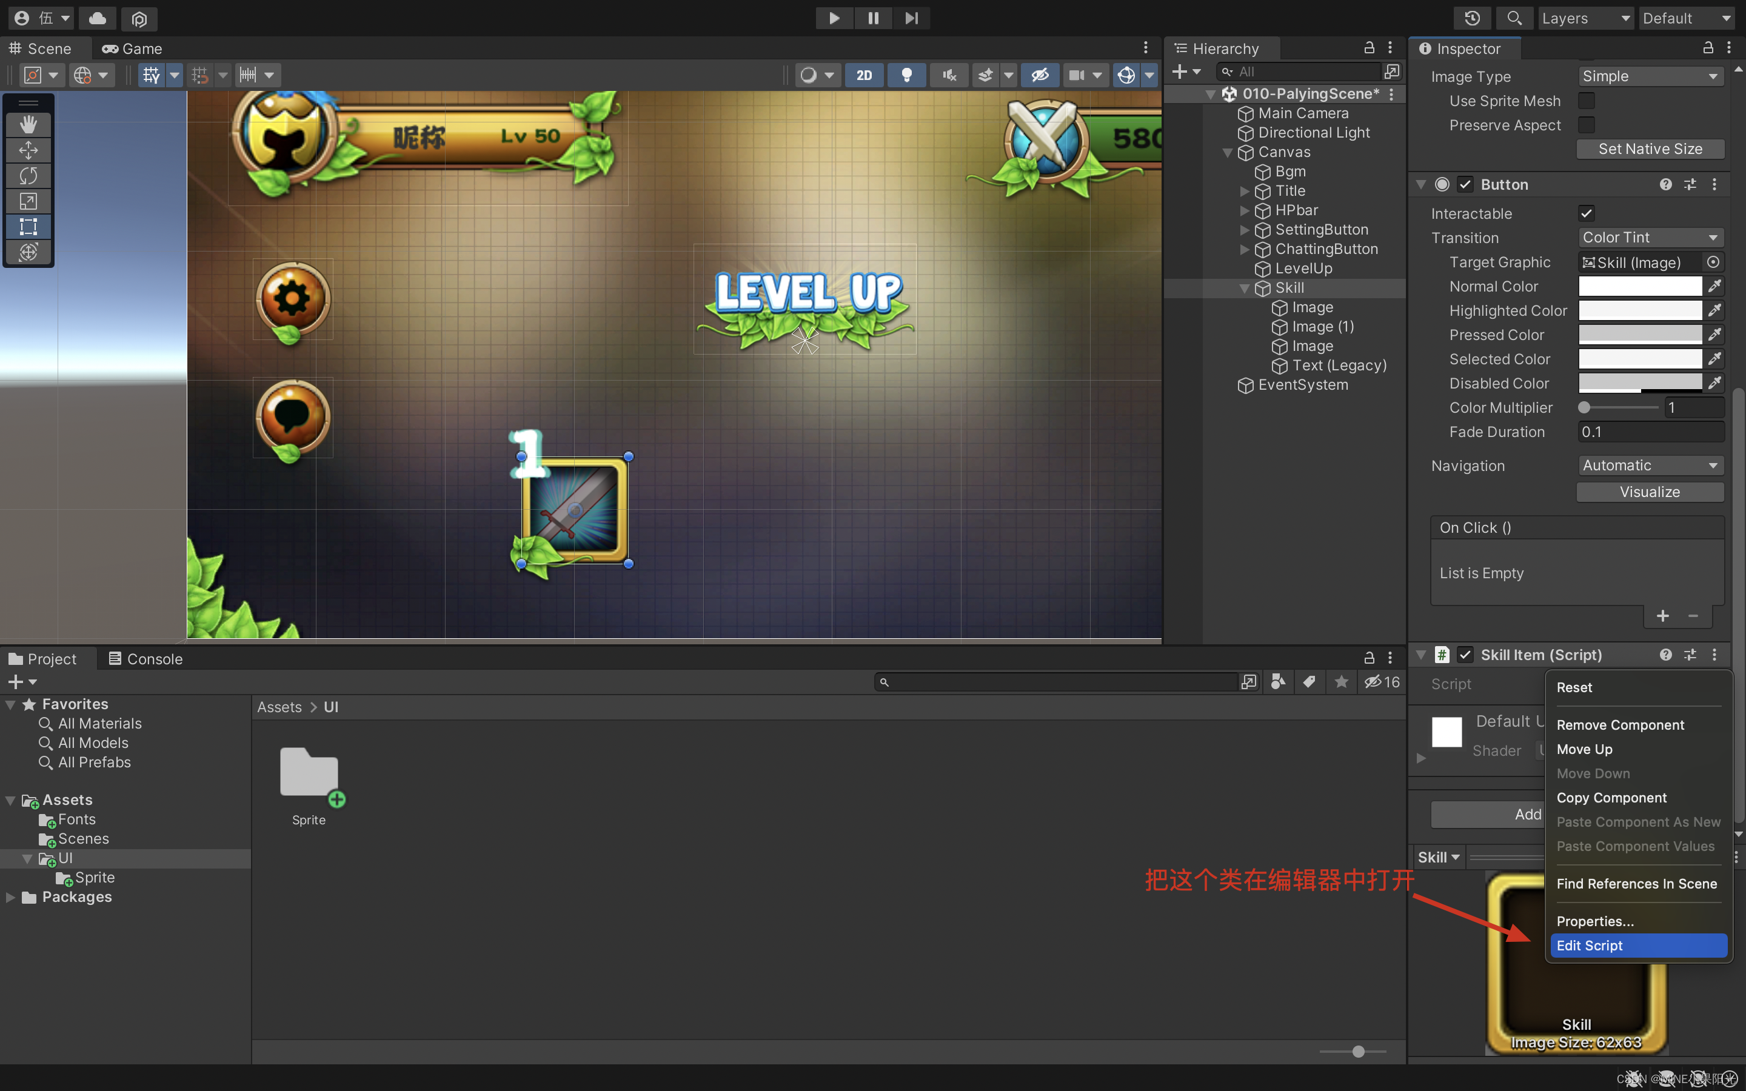Toggle Interactable checkbox
The width and height of the screenshot is (1746, 1091).
1586,213
